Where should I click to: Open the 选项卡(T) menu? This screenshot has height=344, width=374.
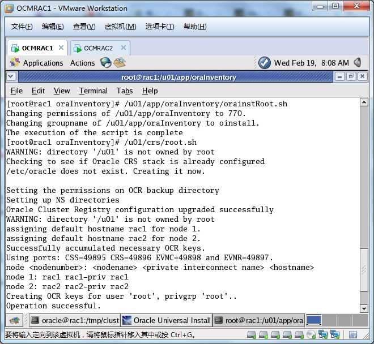tap(160, 27)
